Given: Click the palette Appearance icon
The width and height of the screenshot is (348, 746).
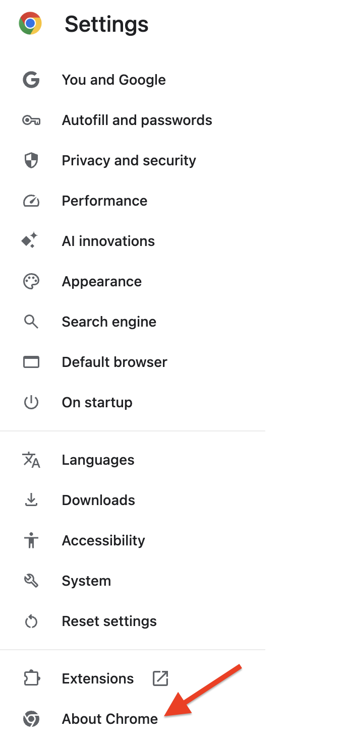Looking at the screenshot, I should coord(31,281).
